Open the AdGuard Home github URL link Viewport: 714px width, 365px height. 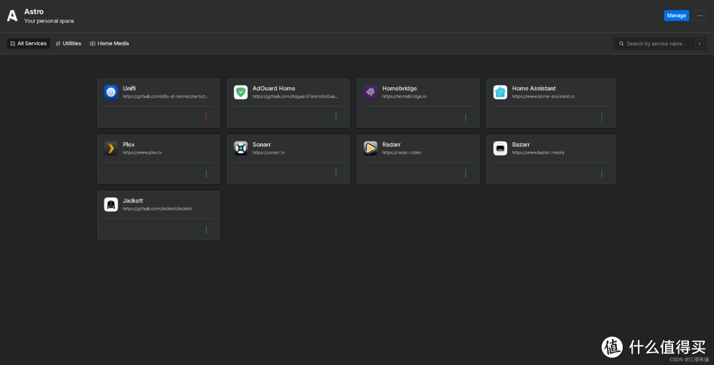point(296,96)
